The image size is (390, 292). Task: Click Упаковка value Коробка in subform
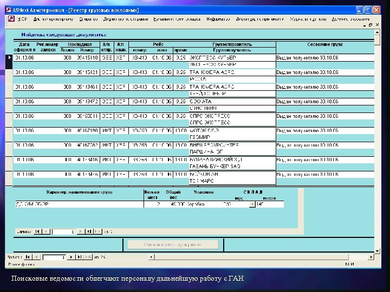(196, 204)
